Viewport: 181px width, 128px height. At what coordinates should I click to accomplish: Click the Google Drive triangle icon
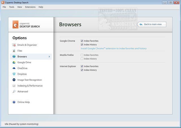(14, 62)
